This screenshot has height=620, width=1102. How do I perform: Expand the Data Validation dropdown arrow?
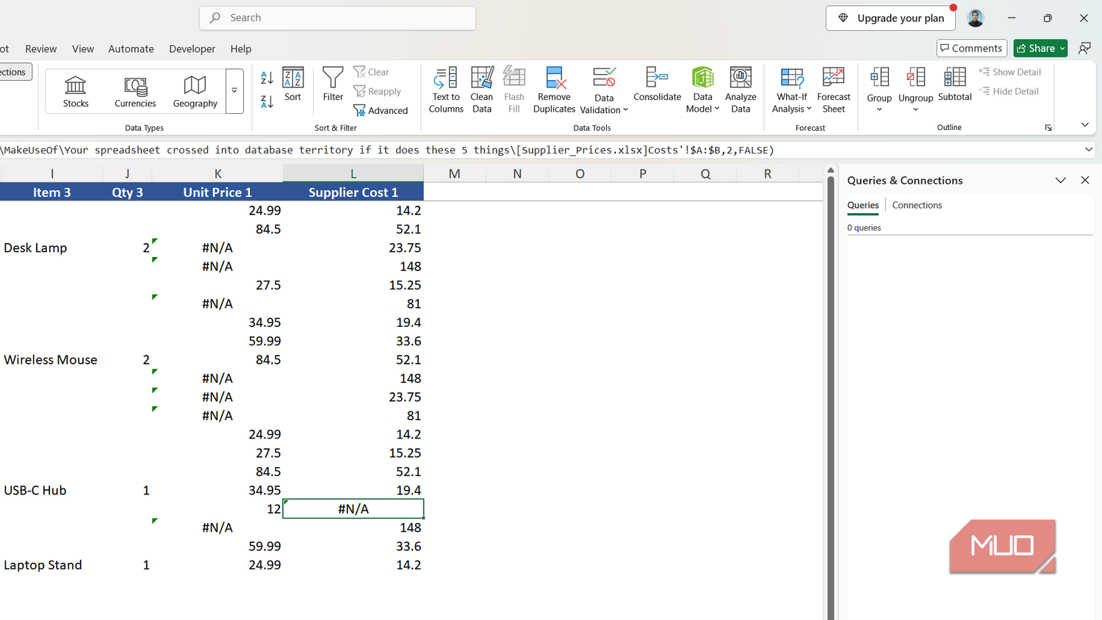pyautogui.click(x=625, y=110)
